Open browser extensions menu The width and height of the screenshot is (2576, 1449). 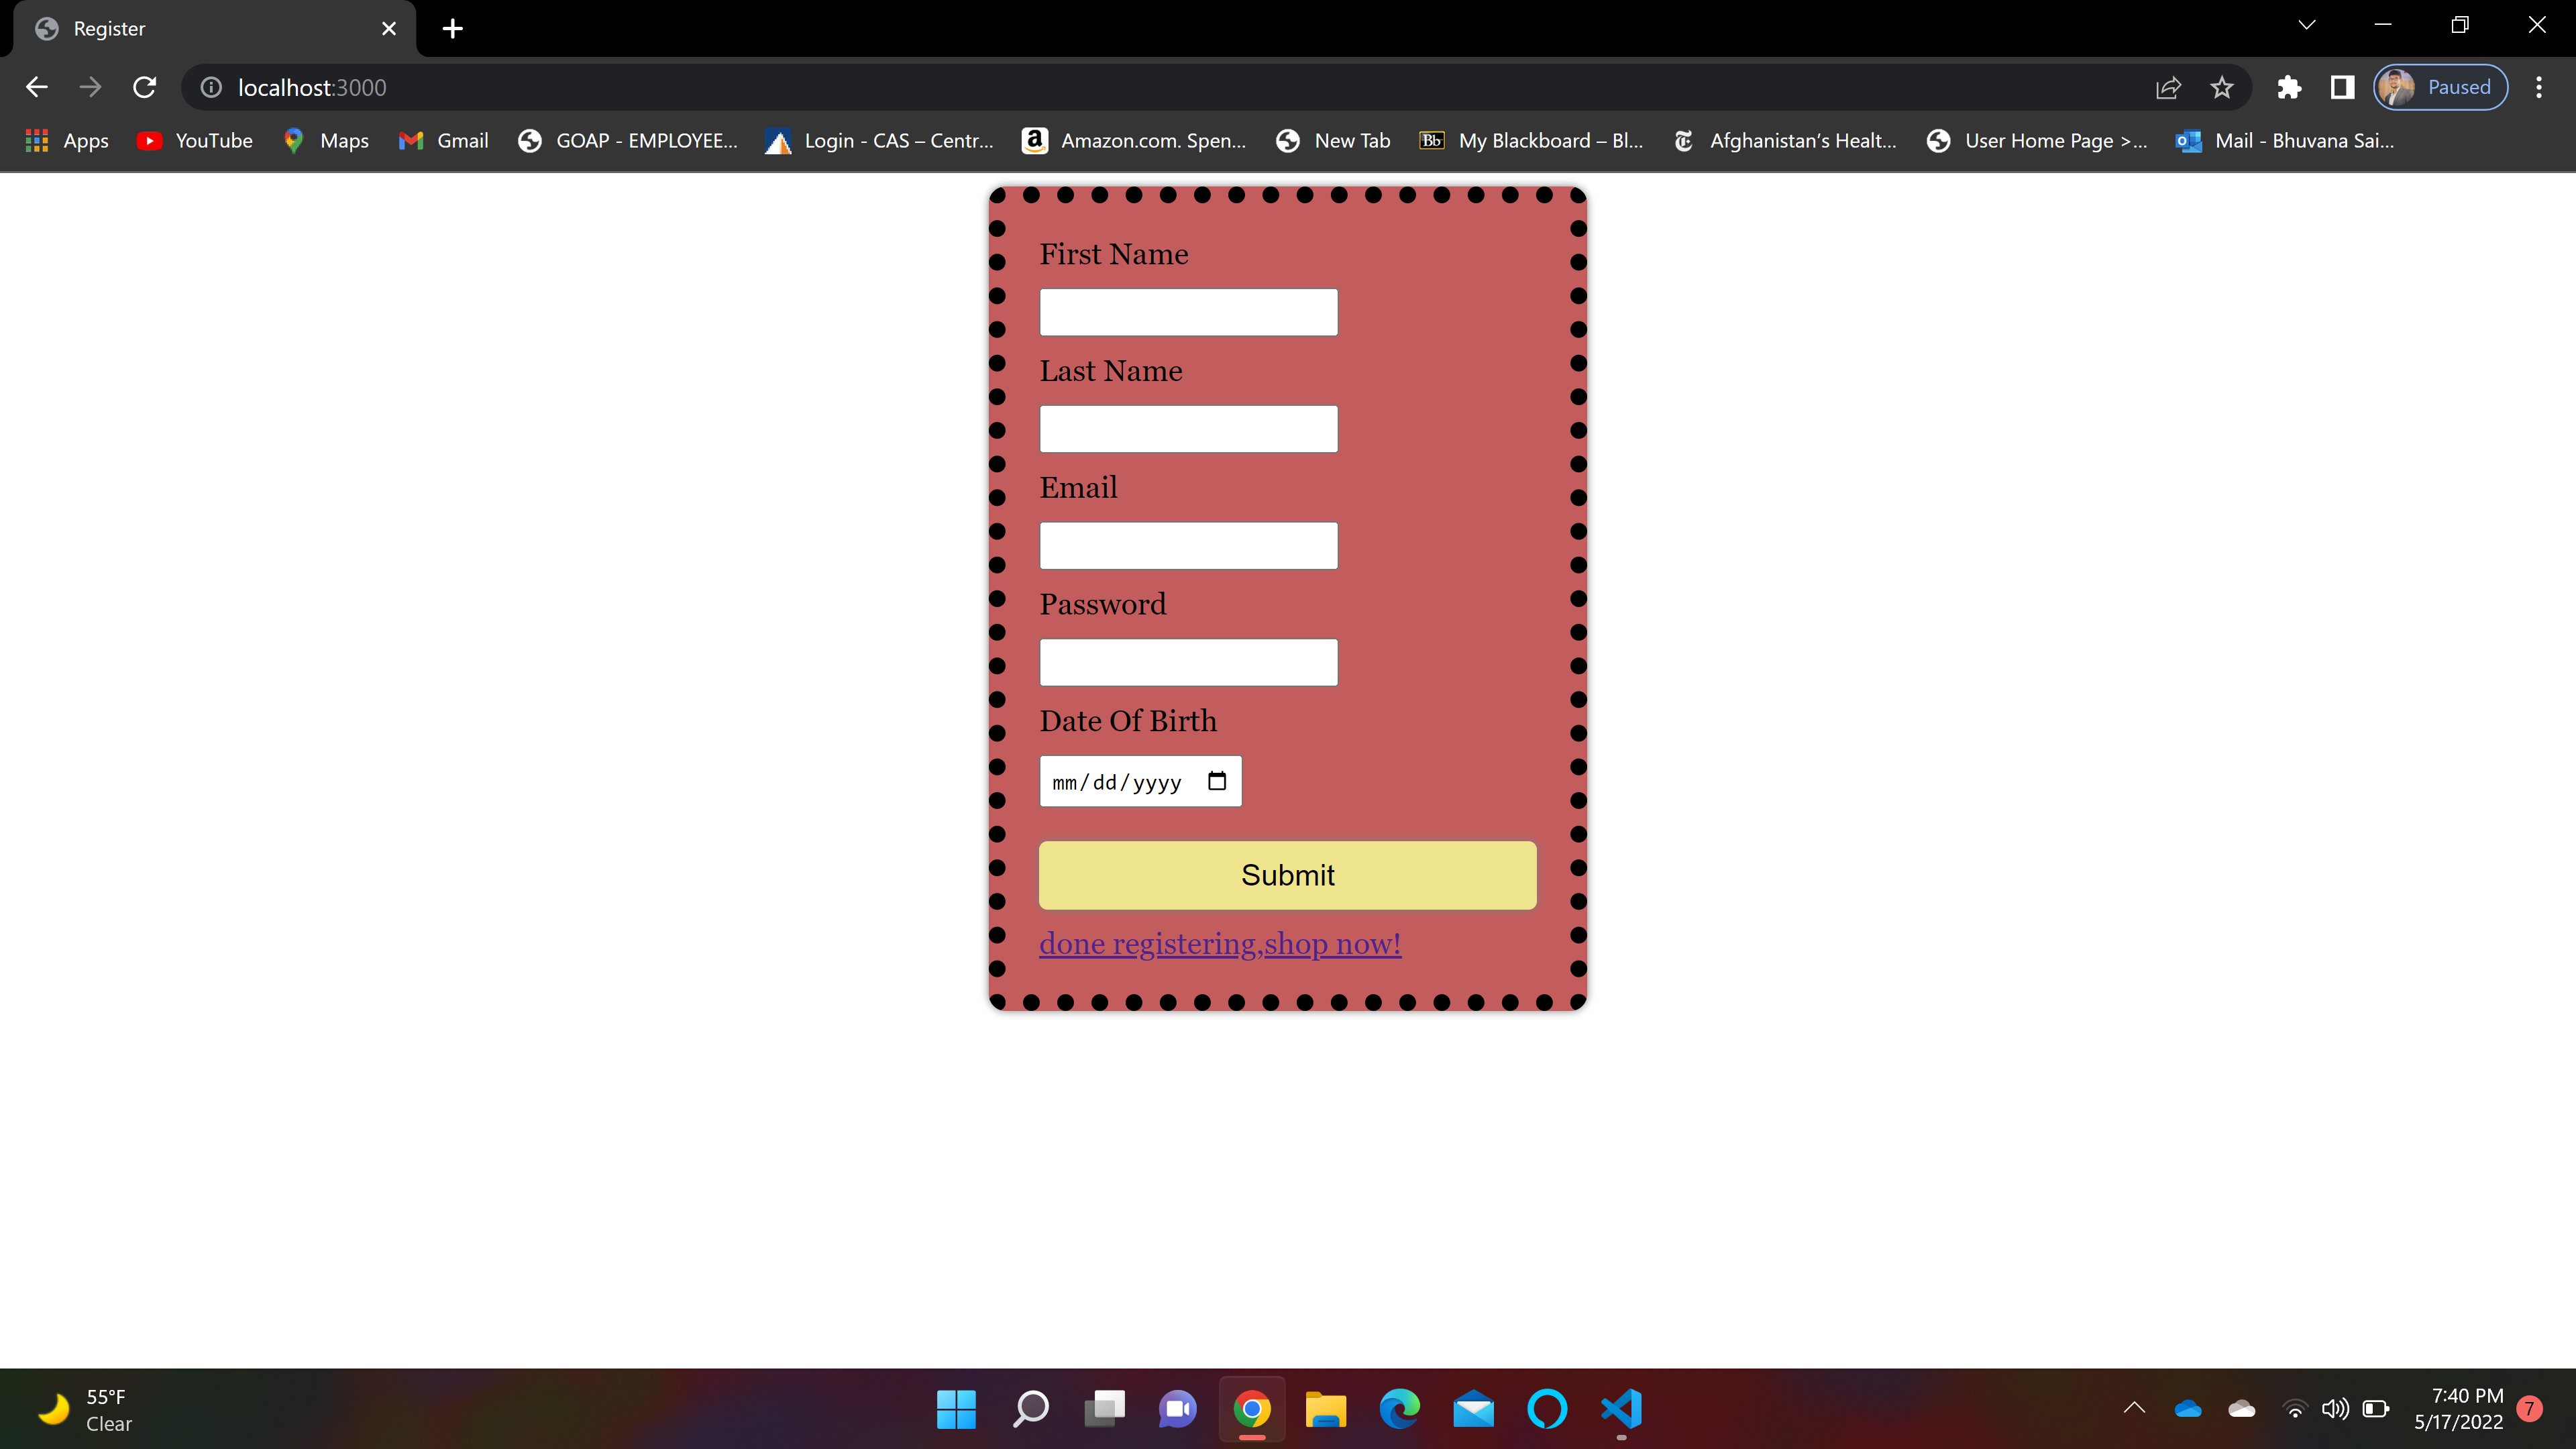point(2290,87)
